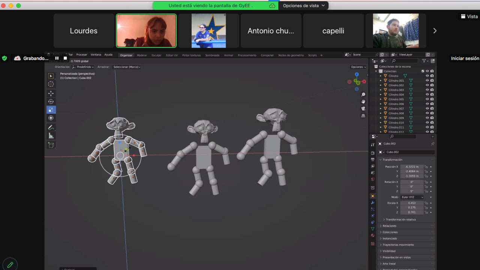Click Iniciar sesión in Zoom
Viewport: 480px width, 270px height.
click(465, 58)
